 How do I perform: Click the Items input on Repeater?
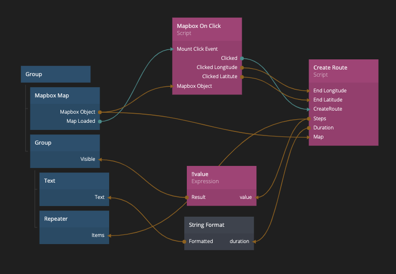[x=109, y=235]
